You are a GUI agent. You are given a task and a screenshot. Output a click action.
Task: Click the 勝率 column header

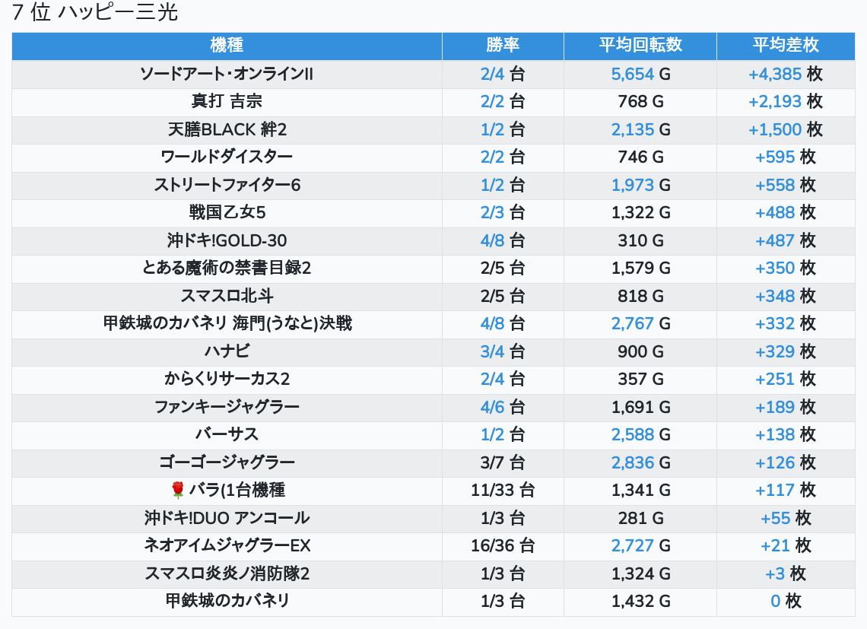coord(503,46)
